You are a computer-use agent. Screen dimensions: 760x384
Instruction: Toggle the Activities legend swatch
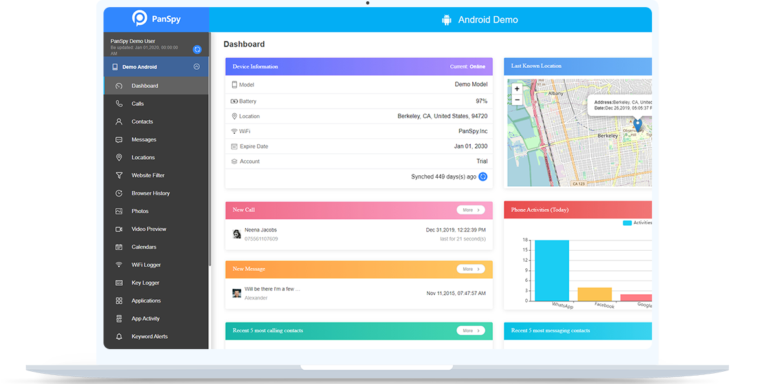click(x=627, y=223)
